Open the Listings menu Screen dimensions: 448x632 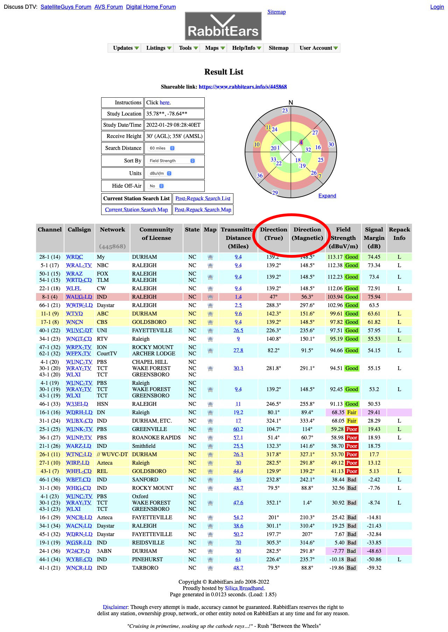point(159,48)
